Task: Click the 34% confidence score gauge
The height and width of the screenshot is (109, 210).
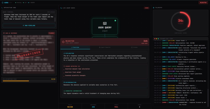Action: pyautogui.click(x=181, y=21)
